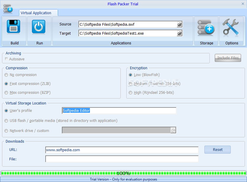The image size is (247, 182).
Task: Click the Build floppy disk icon
Action: (14, 27)
